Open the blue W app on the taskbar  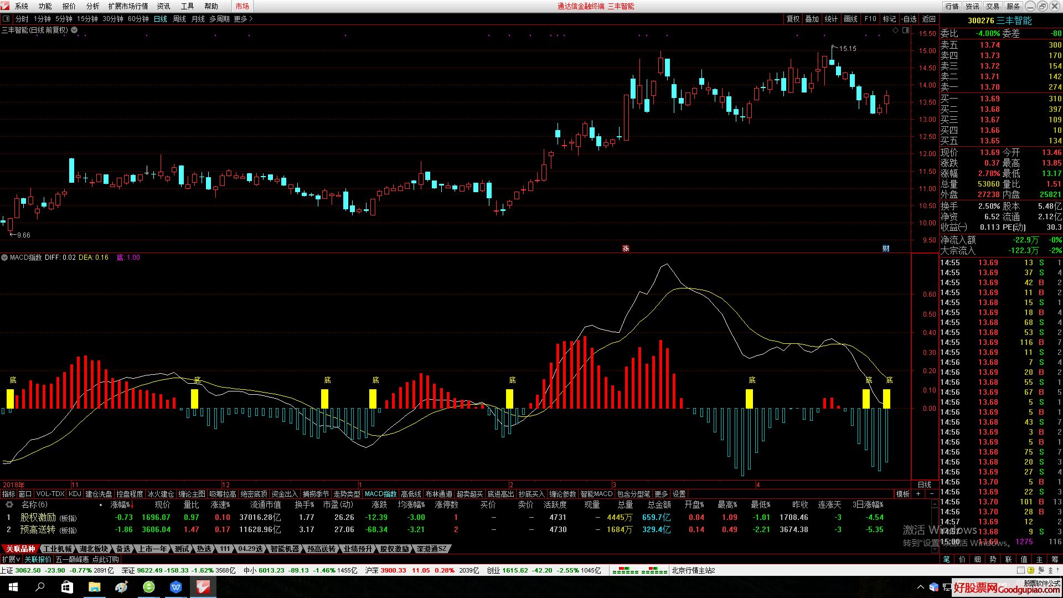click(176, 587)
